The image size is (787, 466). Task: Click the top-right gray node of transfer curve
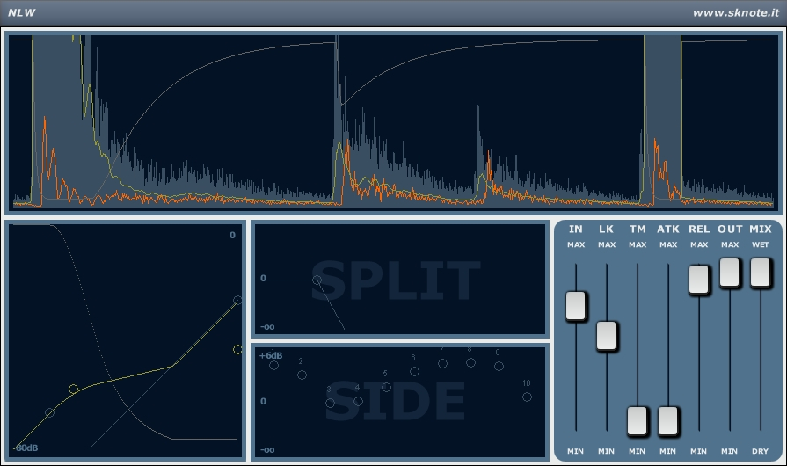coord(237,300)
